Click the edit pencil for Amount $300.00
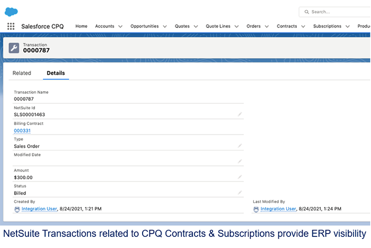Screen dimensions: 371x248 (x=240, y=177)
